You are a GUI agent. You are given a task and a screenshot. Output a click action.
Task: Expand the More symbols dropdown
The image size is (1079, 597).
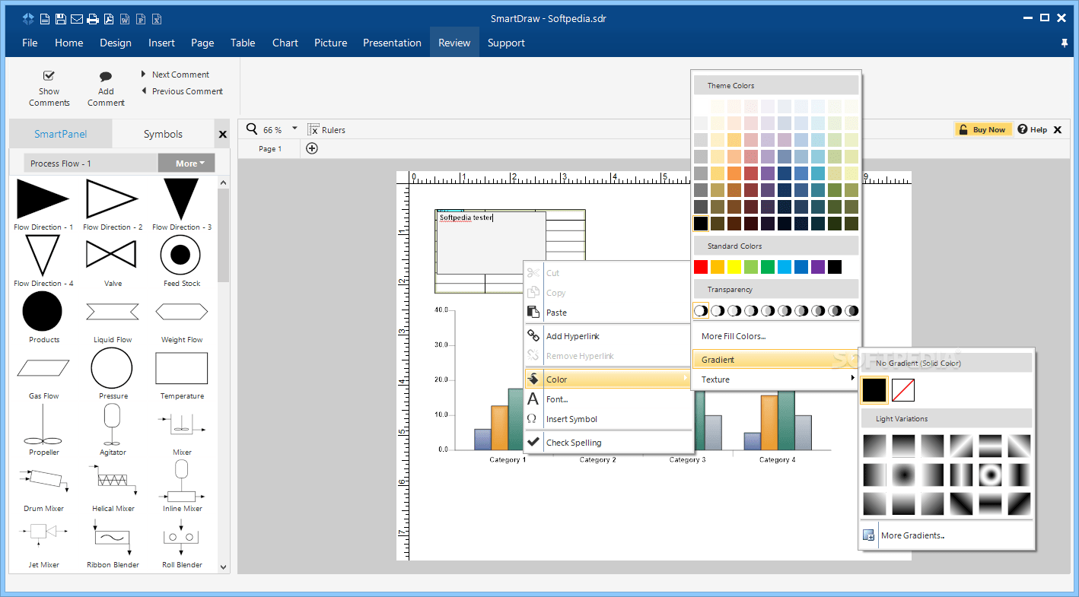(x=186, y=163)
